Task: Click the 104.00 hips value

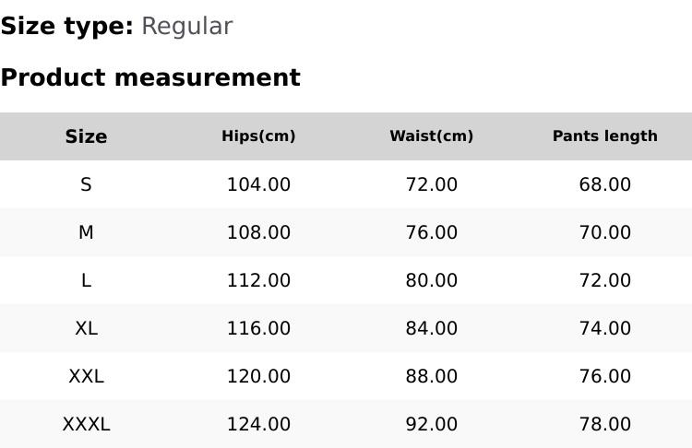Action: coord(258,184)
